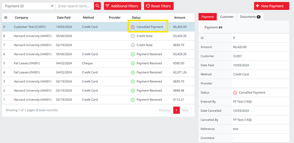294x143 pixels.
Task: Sort by the Method column header
Action: [x=88, y=18]
